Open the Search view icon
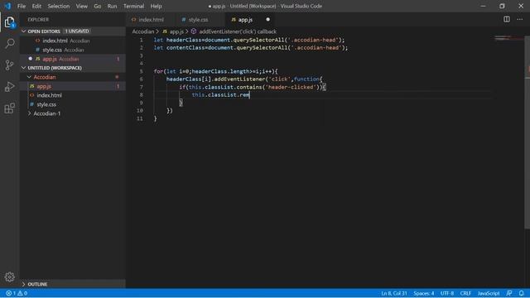Screen dimensions: 530x298 [10, 43]
